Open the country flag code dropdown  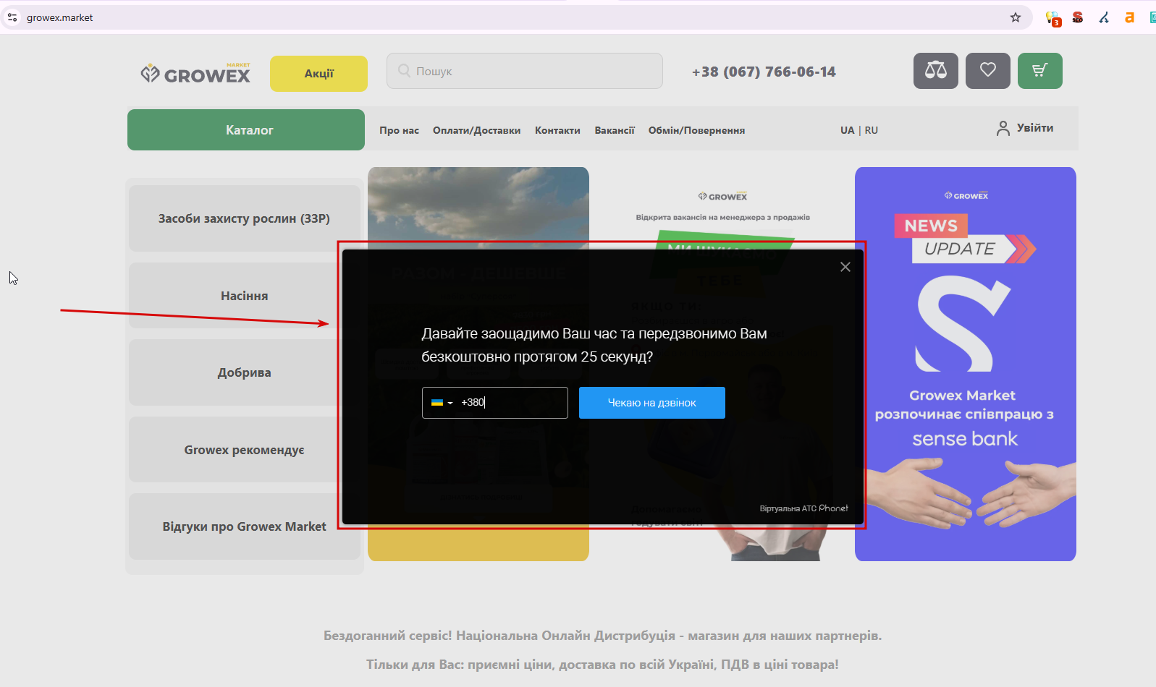442,403
